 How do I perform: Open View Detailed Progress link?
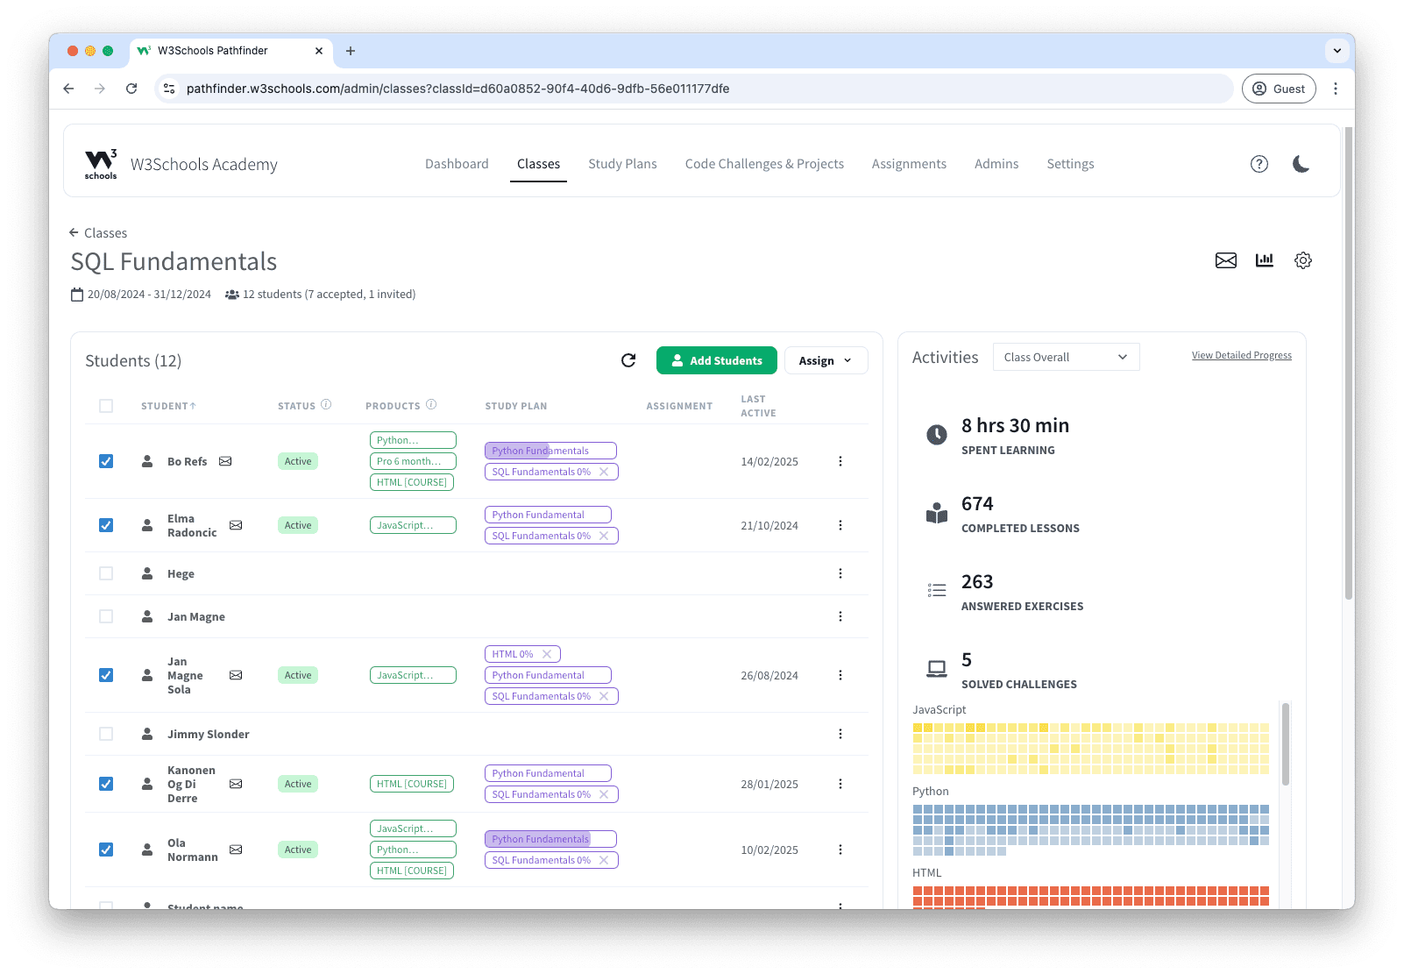coord(1241,355)
